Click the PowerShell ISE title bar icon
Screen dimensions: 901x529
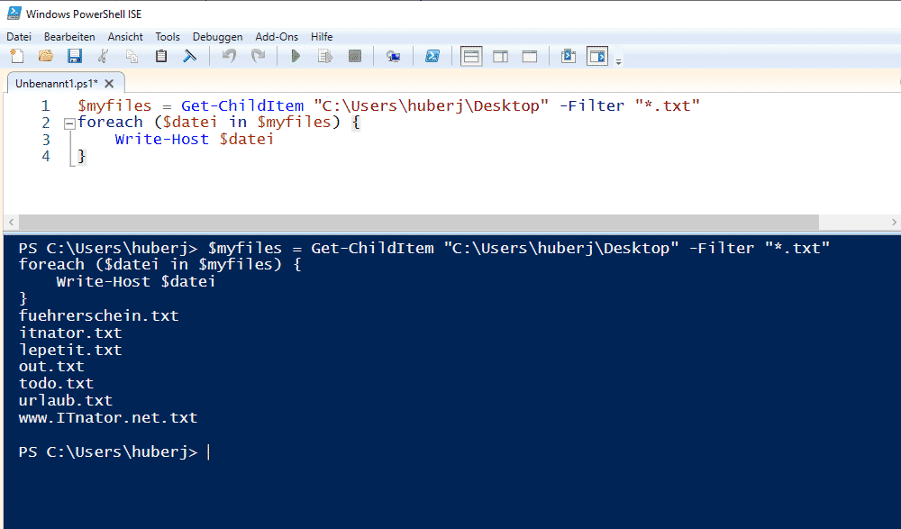(14, 14)
